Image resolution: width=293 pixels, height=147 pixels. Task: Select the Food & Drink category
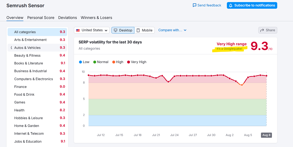pyautogui.click(x=37, y=94)
